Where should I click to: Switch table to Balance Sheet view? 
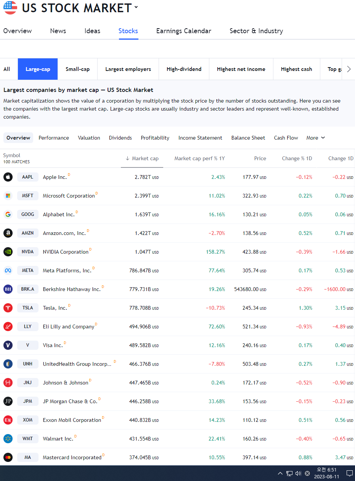coord(248,138)
